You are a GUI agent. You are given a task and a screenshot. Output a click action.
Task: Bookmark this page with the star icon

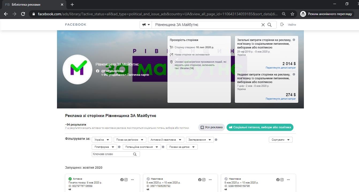(292, 14)
